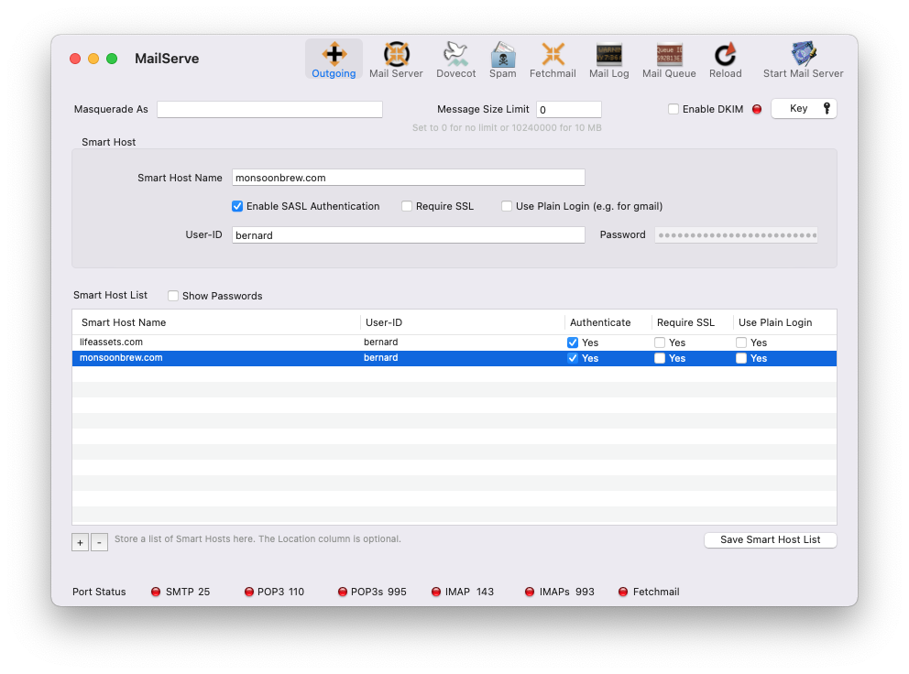Enable Use Plain Login checkbox
909x674 pixels.
coord(507,206)
